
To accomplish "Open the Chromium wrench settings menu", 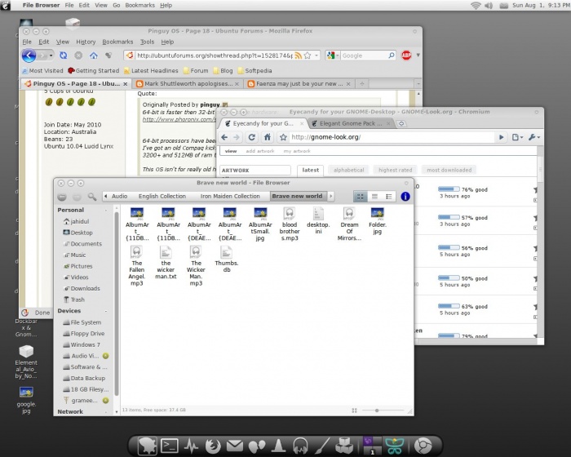I will pyautogui.click(x=533, y=137).
